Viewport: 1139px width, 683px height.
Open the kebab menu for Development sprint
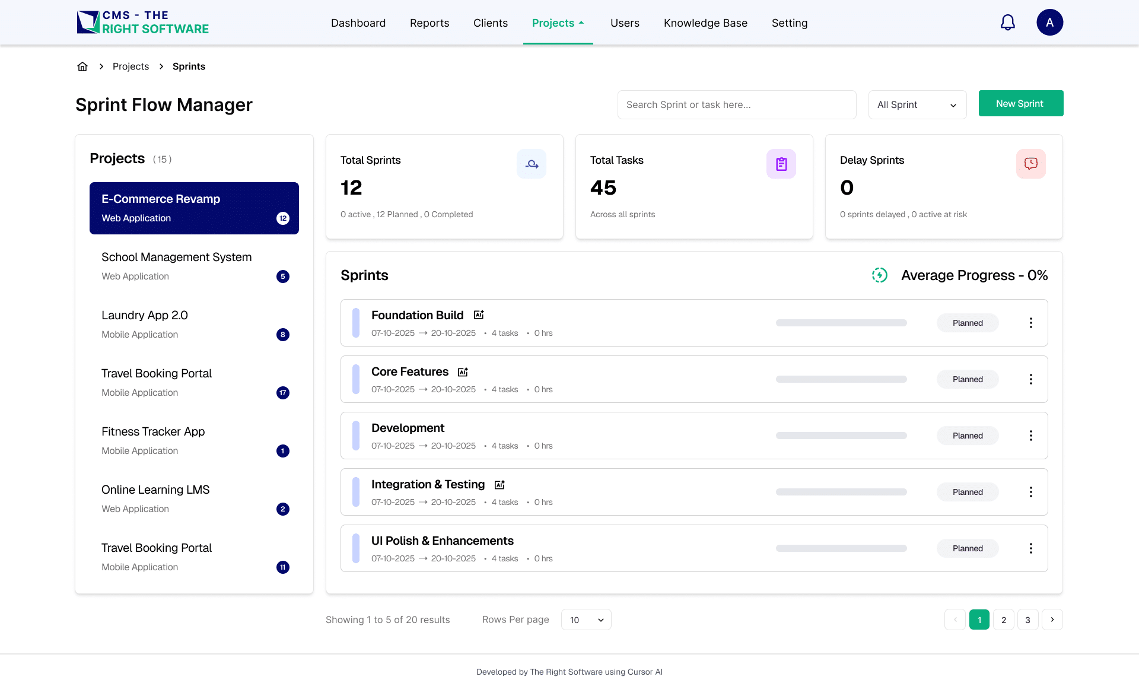(x=1030, y=435)
